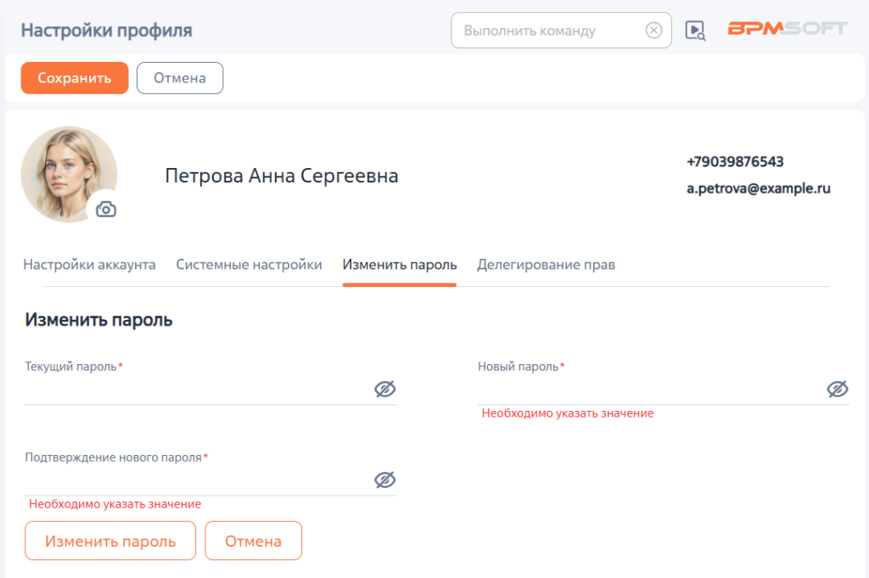Go to the Делегирование прав tab
The height and width of the screenshot is (578, 869).
pos(546,265)
